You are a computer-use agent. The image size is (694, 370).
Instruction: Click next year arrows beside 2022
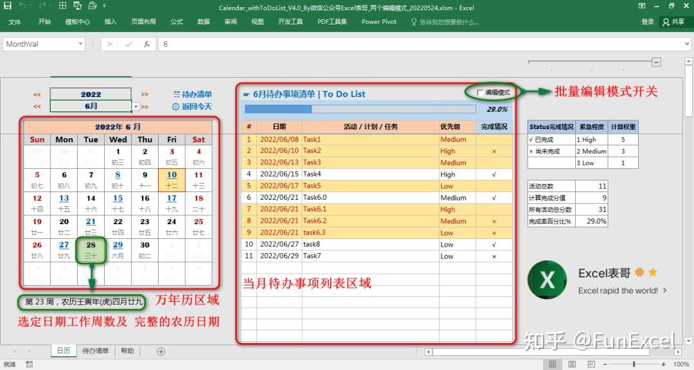click(145, 94)
